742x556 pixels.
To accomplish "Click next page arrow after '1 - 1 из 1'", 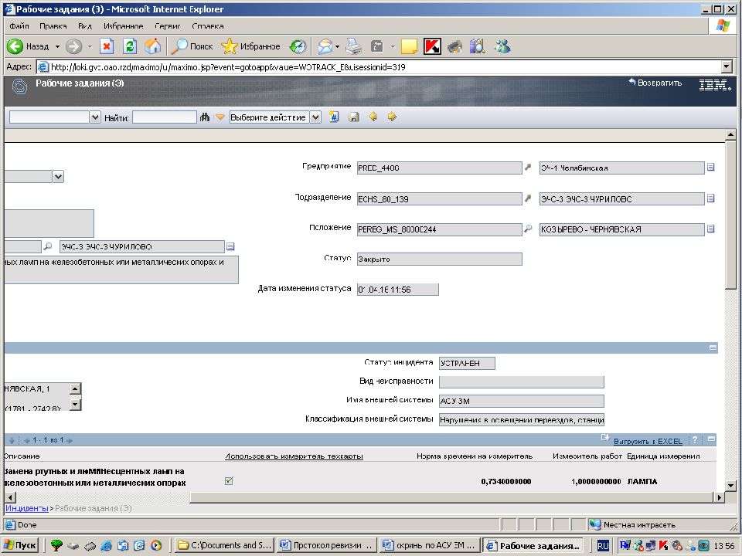I will pyautogui.click(x=70, y=441).
